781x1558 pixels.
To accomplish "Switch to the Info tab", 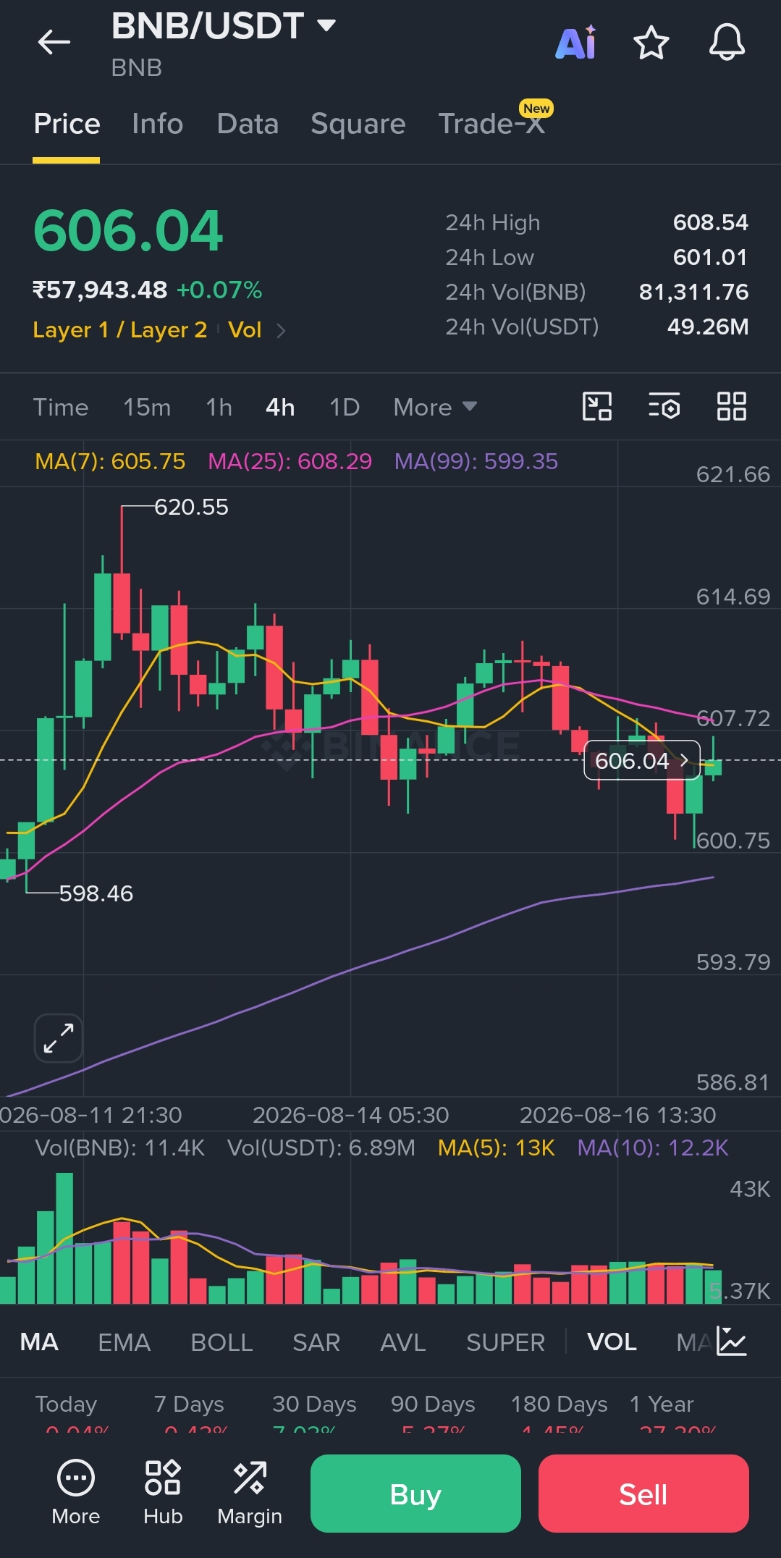I will tap(157, 124).
